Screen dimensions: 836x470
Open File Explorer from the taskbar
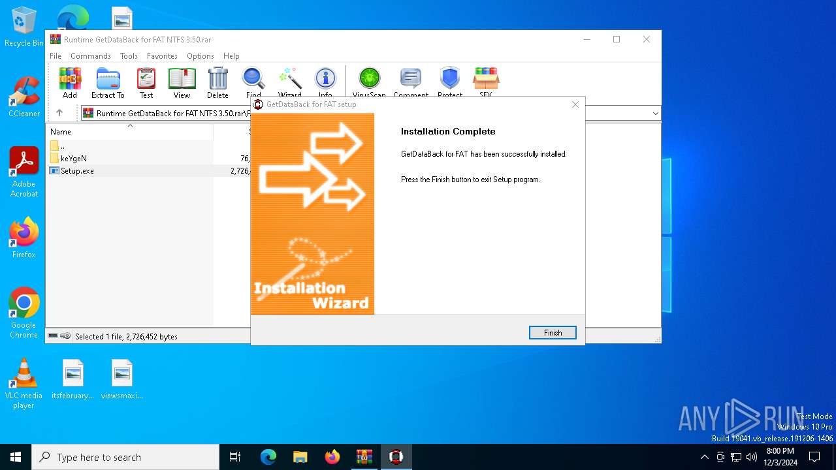[300, 457]
